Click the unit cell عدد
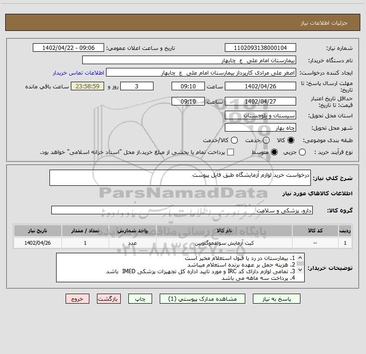This screenshot has height=354, width=366. (132, 243)
